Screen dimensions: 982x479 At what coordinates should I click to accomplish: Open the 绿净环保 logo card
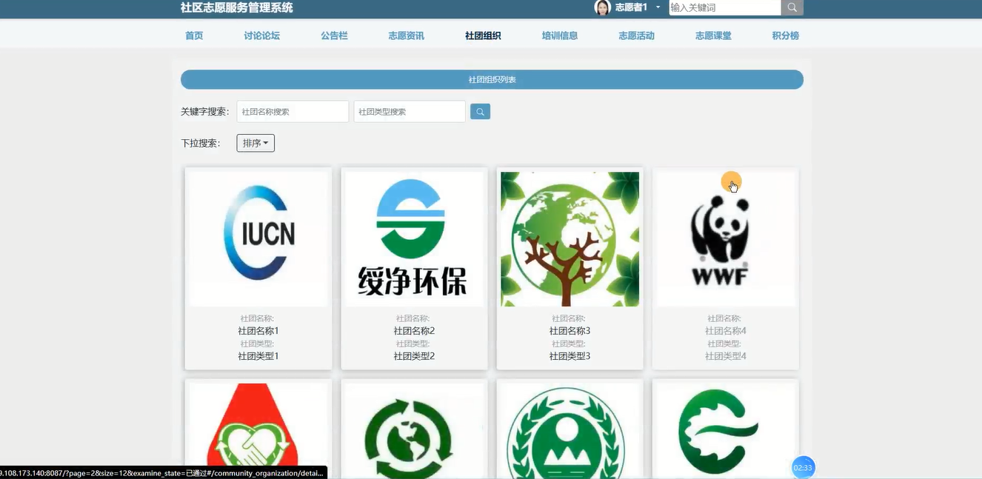pyautogui.click(x=414, y=238)
